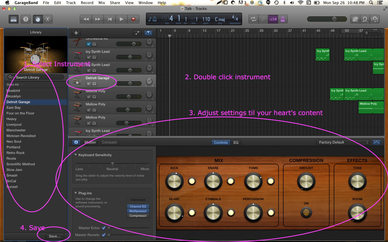Screen dimensions: 388x242
Task: Toggle the Snare enable light button
Action: 230,181
